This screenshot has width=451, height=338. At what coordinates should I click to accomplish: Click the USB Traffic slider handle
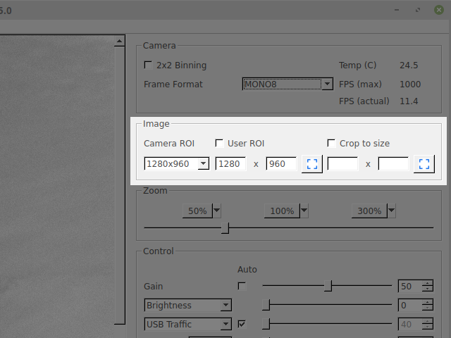point(266,324)
